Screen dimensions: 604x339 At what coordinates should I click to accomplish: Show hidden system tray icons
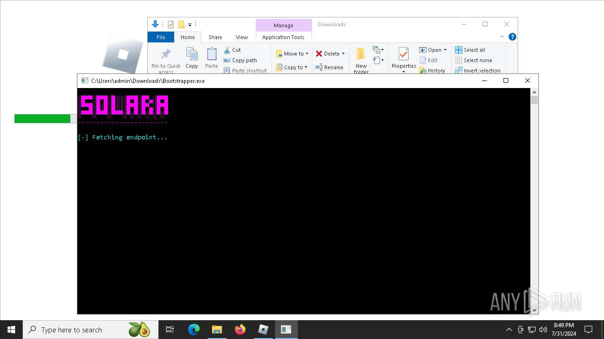coord(509,330)
